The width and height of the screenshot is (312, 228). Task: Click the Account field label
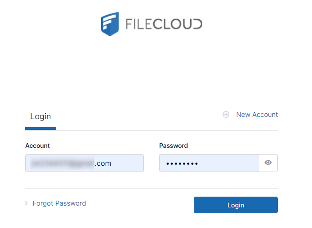tap(37, 146)
